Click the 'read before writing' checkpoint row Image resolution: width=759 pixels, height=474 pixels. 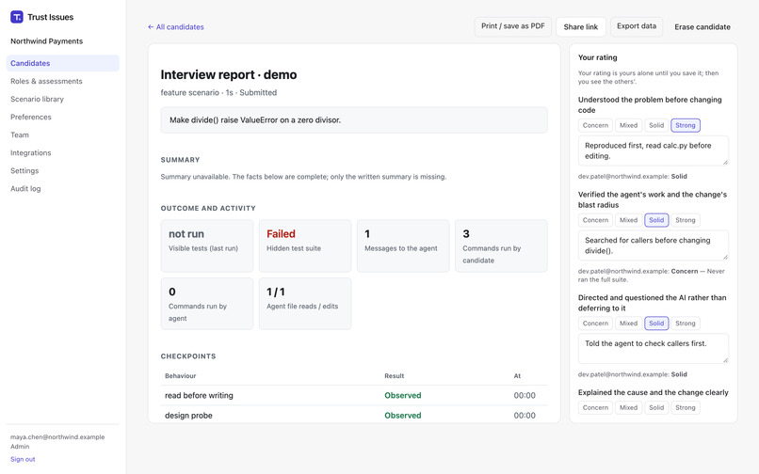tap(354, 396)
